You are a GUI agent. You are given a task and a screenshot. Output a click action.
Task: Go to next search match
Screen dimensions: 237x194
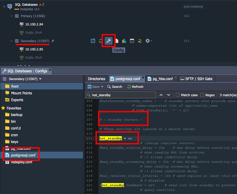pyautogui.click(x=169, y=95)
